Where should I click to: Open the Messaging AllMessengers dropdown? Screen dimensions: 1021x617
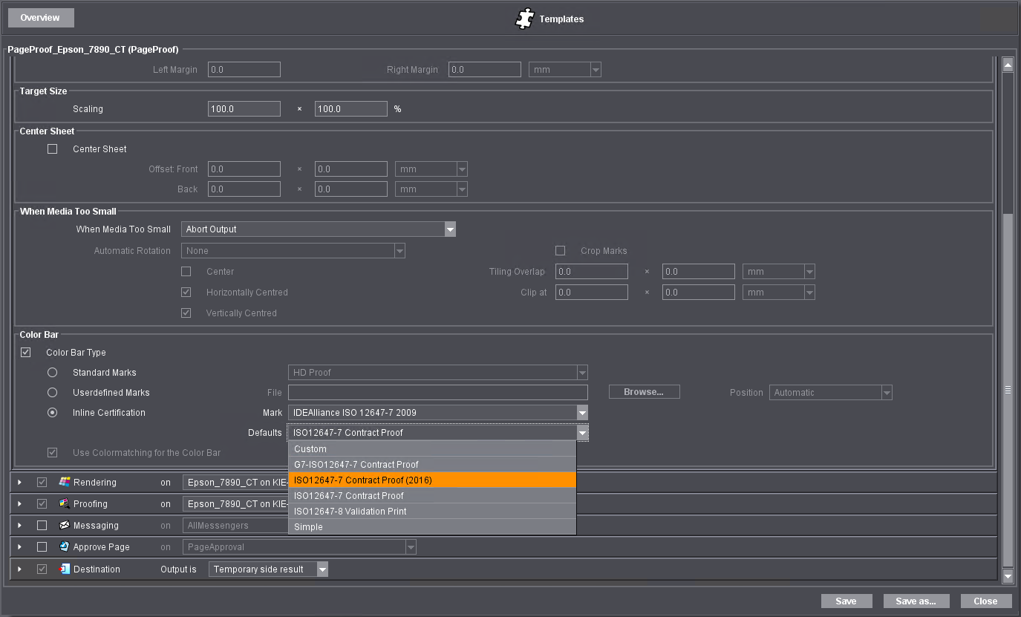pos(299,525)
